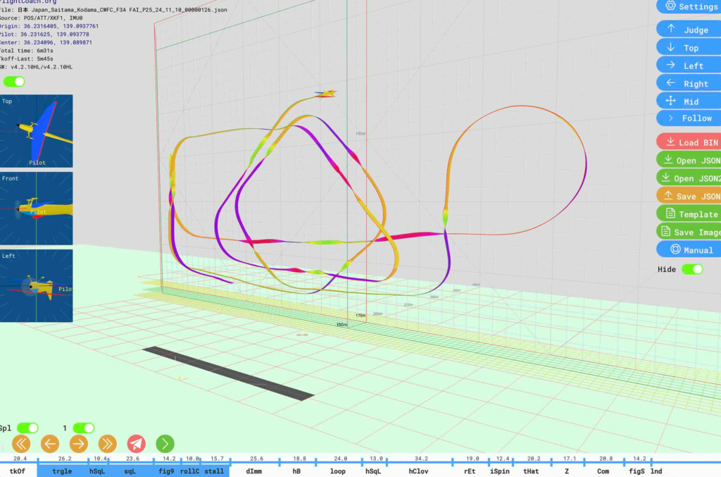Click the red paper-plane button
721x477 pixels.
click(136, 444)
